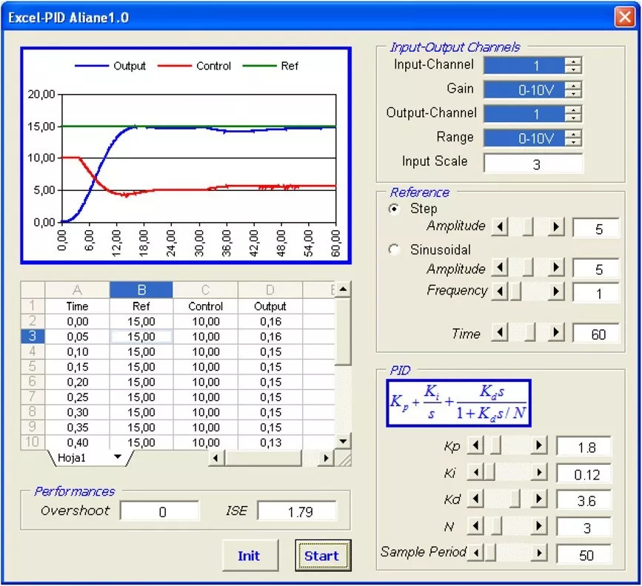Image resolution: width=642 pixels, height=586 pixels.
Task: Click right arrow of Kd scrollbar
Action: [x=539, y=499]
